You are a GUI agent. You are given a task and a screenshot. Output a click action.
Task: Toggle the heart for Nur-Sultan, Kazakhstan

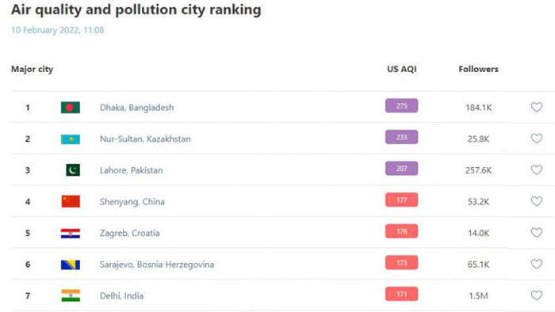(x=537, y=138)
